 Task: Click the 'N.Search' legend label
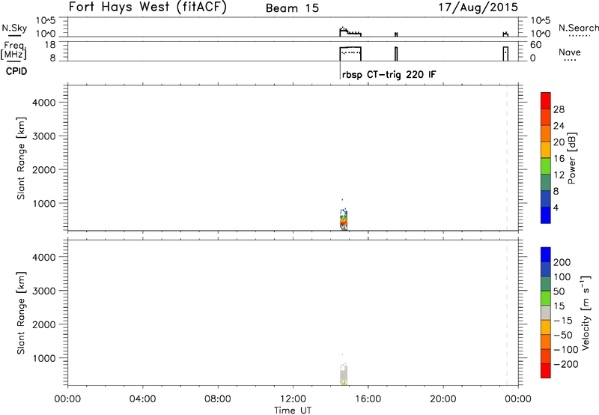point(579,28)
